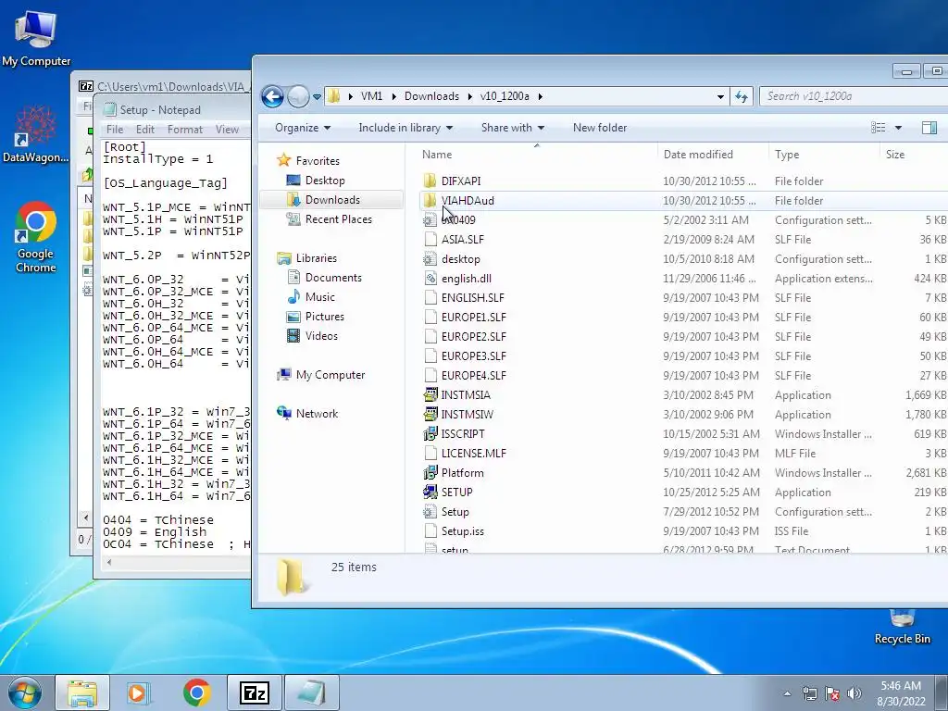Screen dimensions: 948x711
Task: Select the english.dll file icon
Action: pos(430,278)
